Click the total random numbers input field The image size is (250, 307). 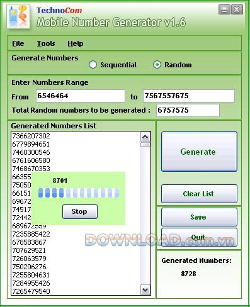188,110
